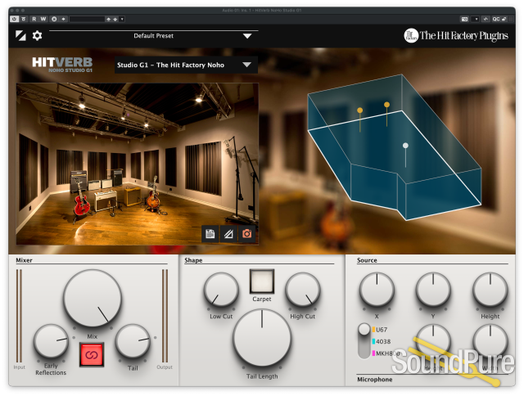Select the 4038 microphone option
The image size is (524, 396).
382,341
